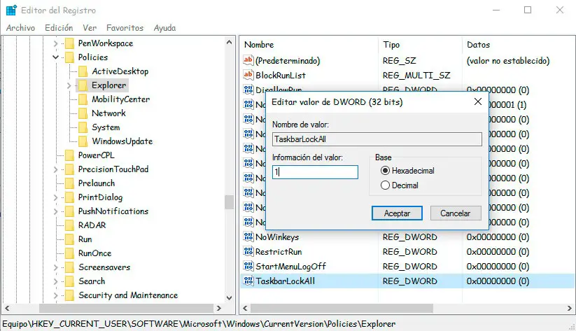Close the Editar valor de DWORD dialog

point(477,101)
